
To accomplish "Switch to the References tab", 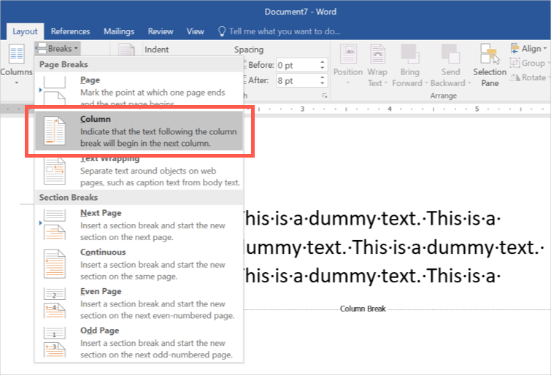I will (71, 31).
